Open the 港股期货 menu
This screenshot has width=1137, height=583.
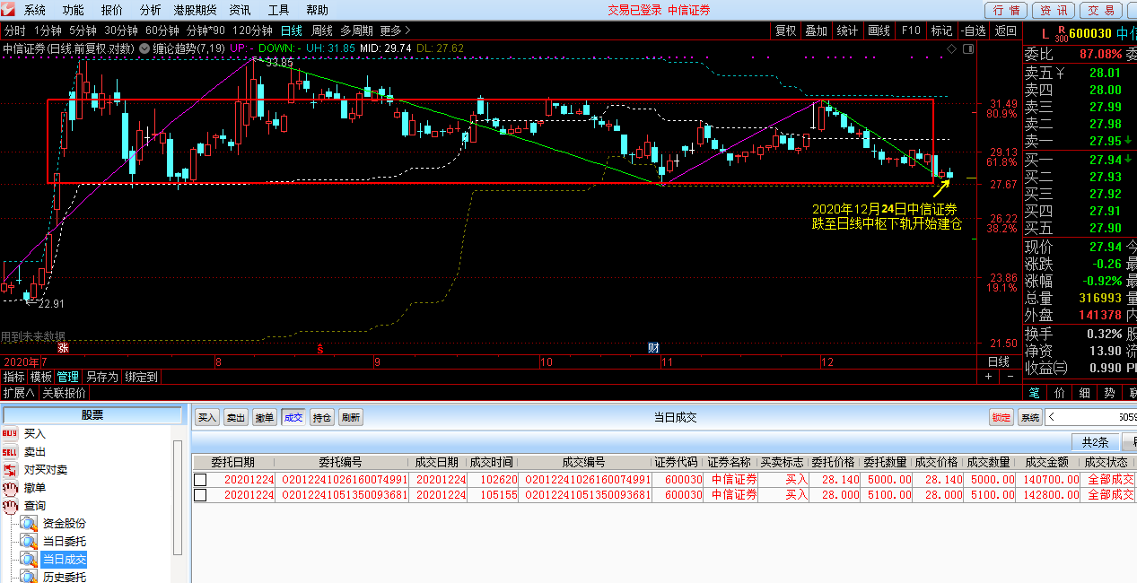(195, 10)
